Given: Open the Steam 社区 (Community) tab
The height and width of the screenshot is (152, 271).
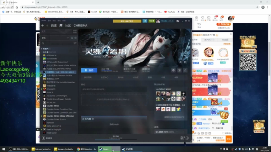Looking at the screenshot, I should point(68,26).
